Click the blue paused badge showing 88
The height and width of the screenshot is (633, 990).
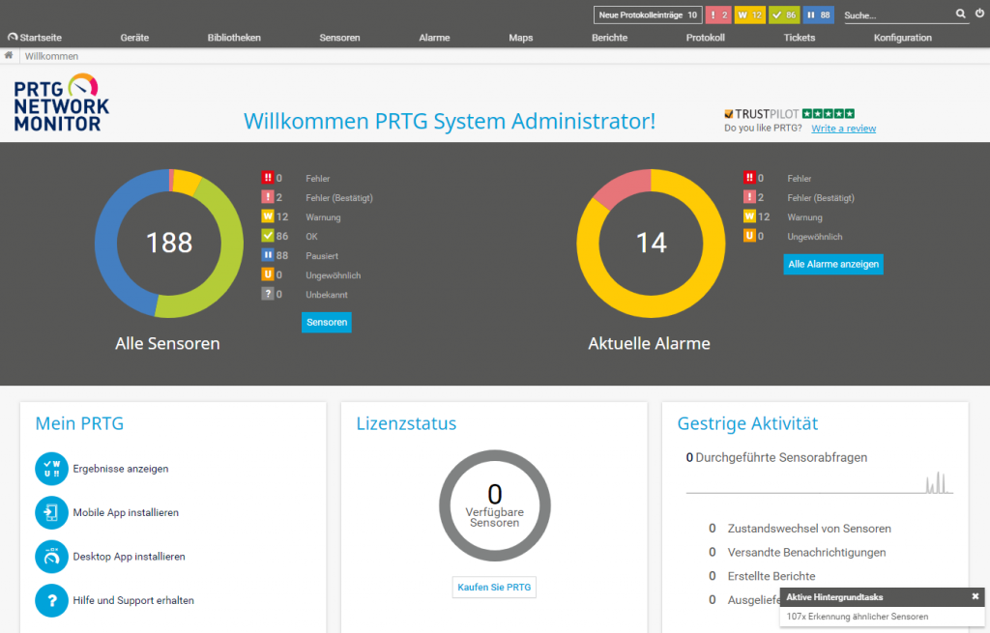tap(818, 15)
